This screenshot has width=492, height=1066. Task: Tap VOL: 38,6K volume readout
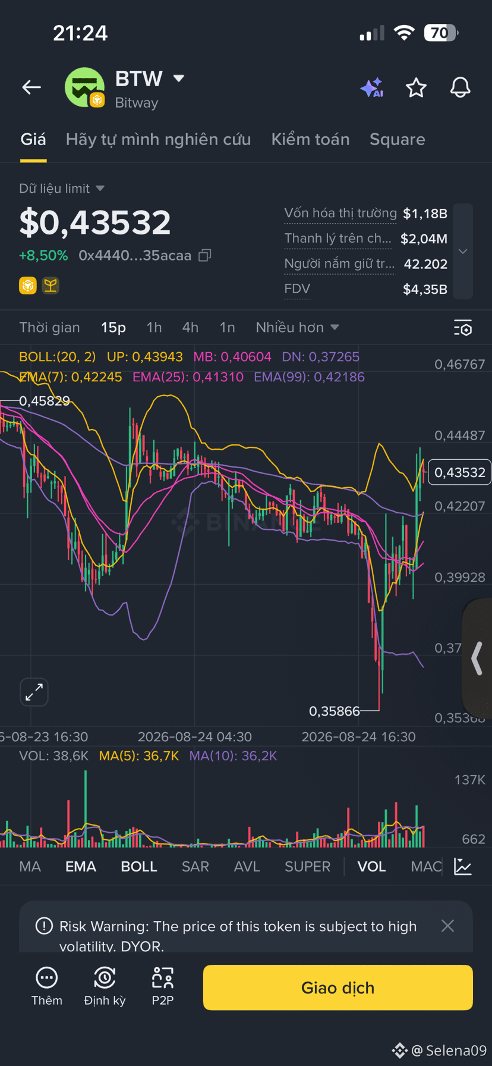[54, 755]
